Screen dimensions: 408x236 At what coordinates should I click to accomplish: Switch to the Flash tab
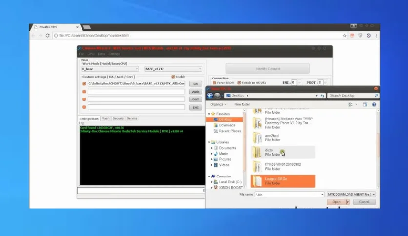point(105,118)
